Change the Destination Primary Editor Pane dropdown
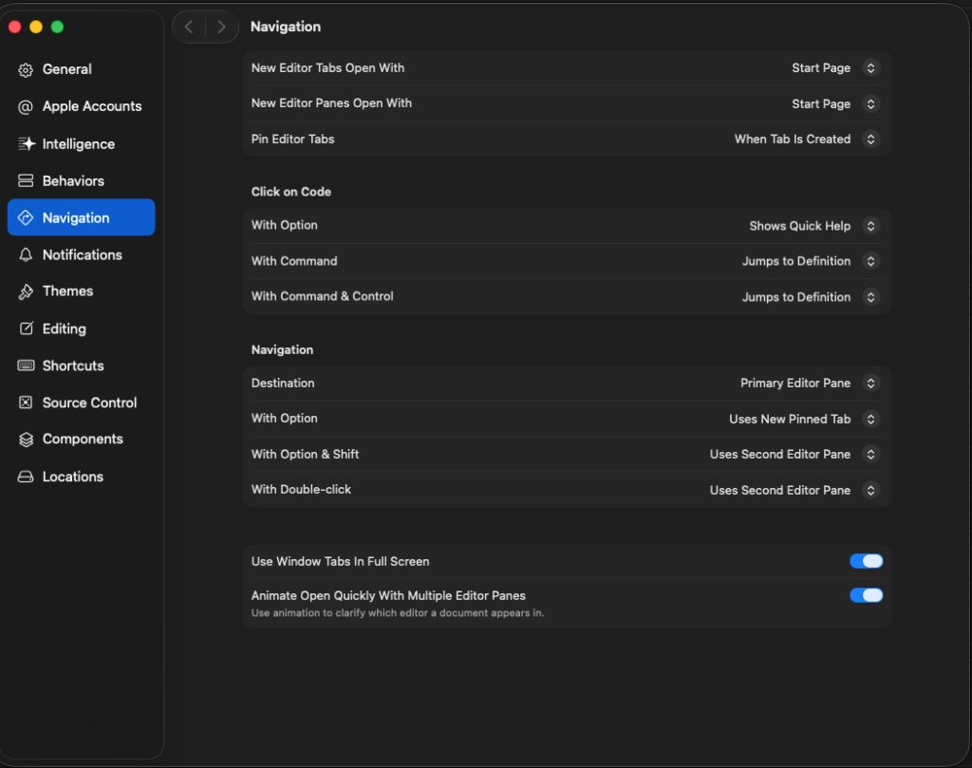Viewport: 972px width, 768px height. pyautogui.click(x=869, y=384)
